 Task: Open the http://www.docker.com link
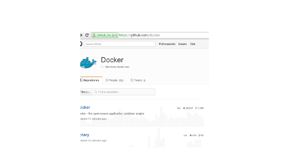click(x=117, y=67)
